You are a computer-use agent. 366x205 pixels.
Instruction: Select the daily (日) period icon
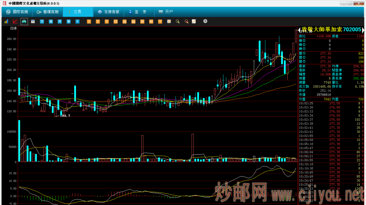coord(42,21)
